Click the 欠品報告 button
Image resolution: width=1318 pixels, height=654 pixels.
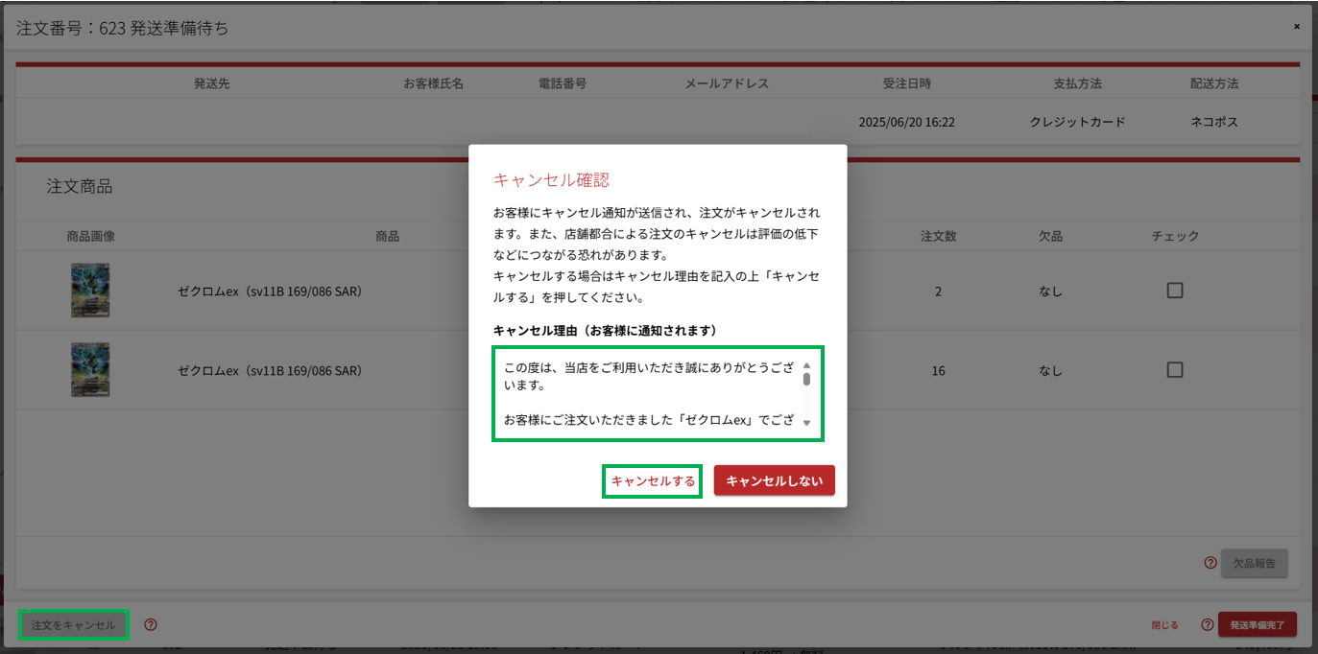tap(1254, 563)
